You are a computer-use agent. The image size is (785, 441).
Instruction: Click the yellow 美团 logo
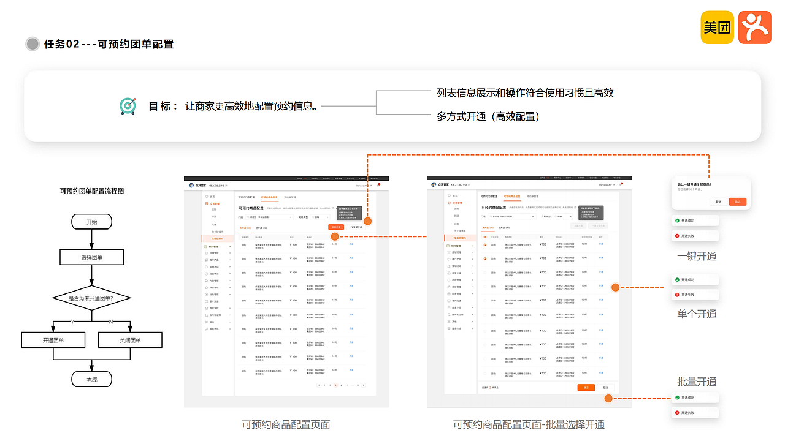[x=718, y=28]
